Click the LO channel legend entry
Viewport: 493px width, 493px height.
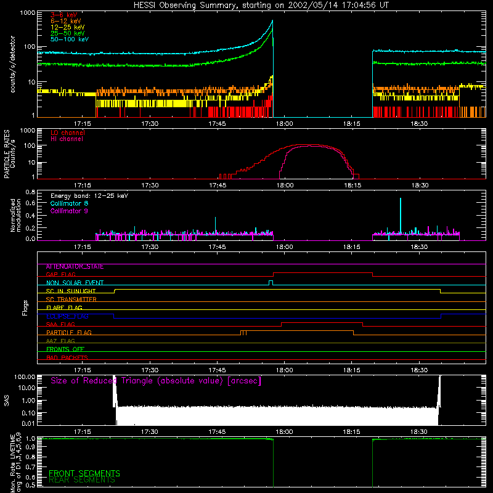(68, 132)
